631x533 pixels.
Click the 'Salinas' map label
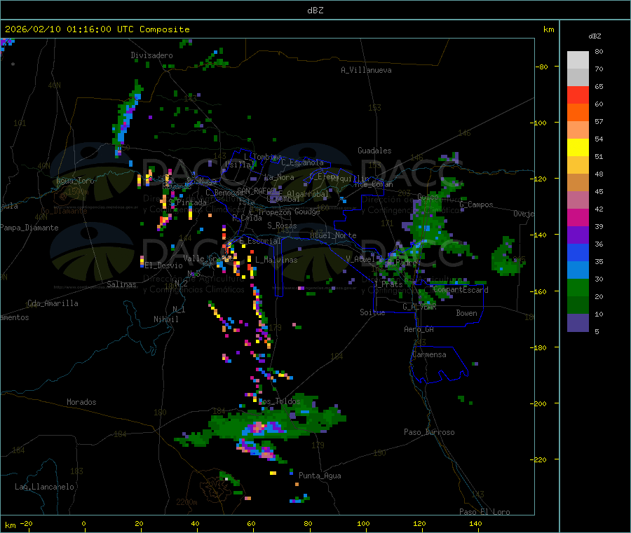tap(121, 284)
